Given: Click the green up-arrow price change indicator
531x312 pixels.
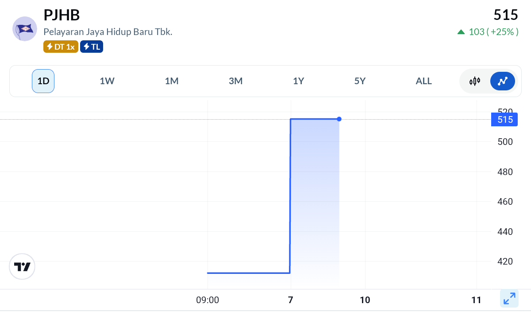Looking at the screenshot, I should pyautogui.click(x=461, y=32).
